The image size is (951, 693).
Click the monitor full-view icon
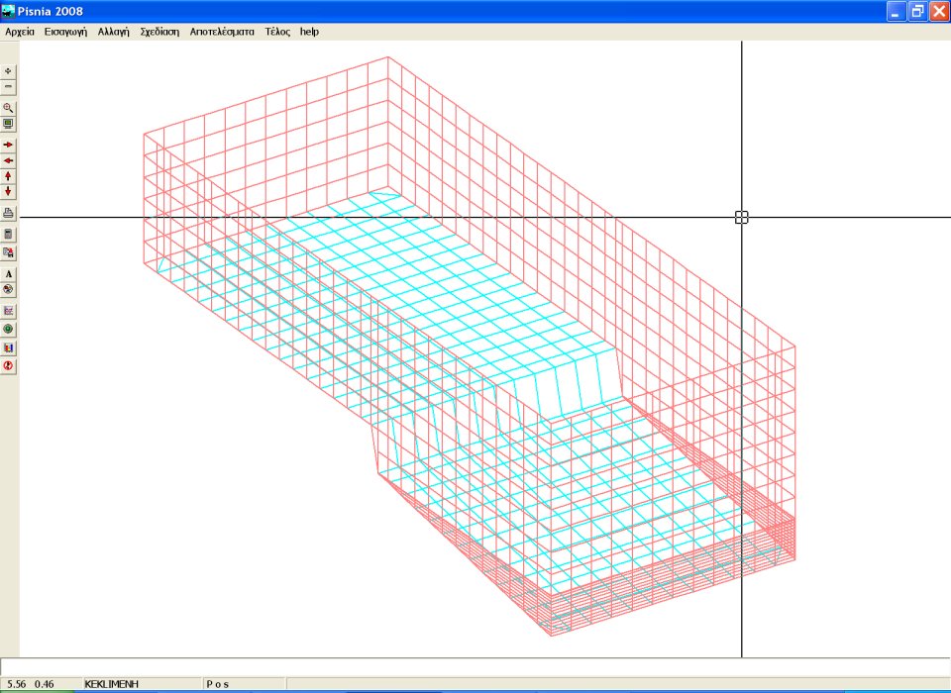[9, 124]
